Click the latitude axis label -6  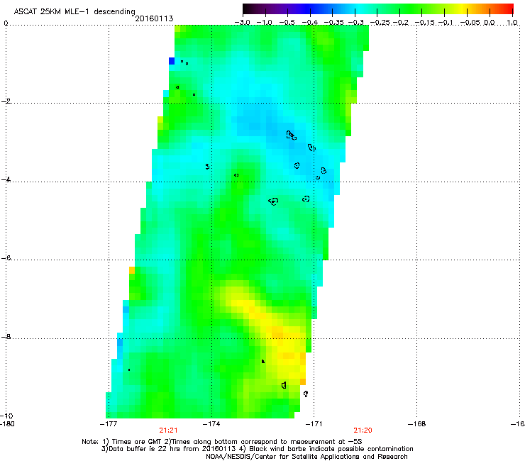pyautogui.click(x=6, y=257)
